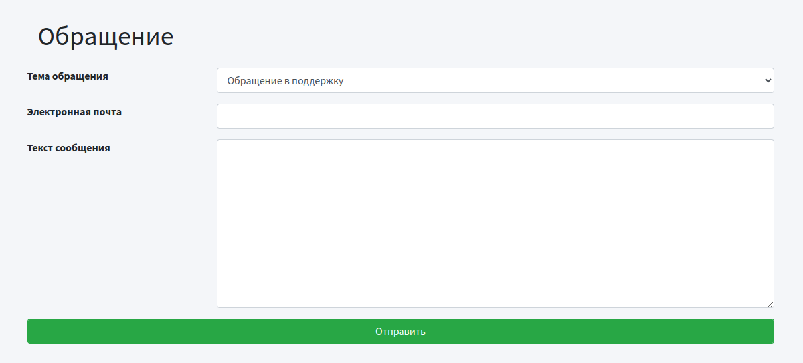Click the 'Текст сообщения' label
803x363 pixels.
tap(68, 148)
